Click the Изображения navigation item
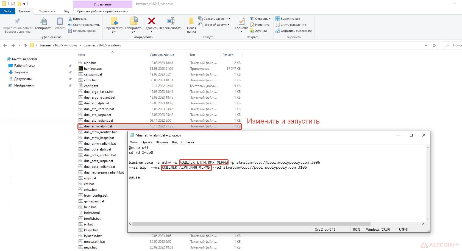The width and height of the screenshot is (462, 251). (x=25, y=85)
